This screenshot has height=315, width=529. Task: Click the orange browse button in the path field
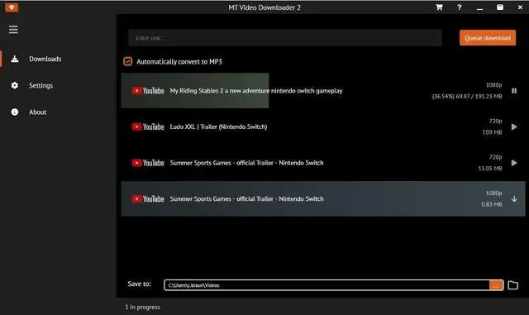coord(496,285)
